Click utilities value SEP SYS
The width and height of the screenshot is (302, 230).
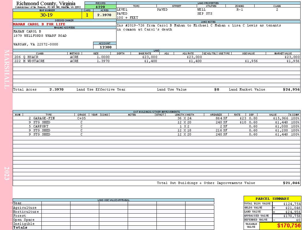pos(205,14)
